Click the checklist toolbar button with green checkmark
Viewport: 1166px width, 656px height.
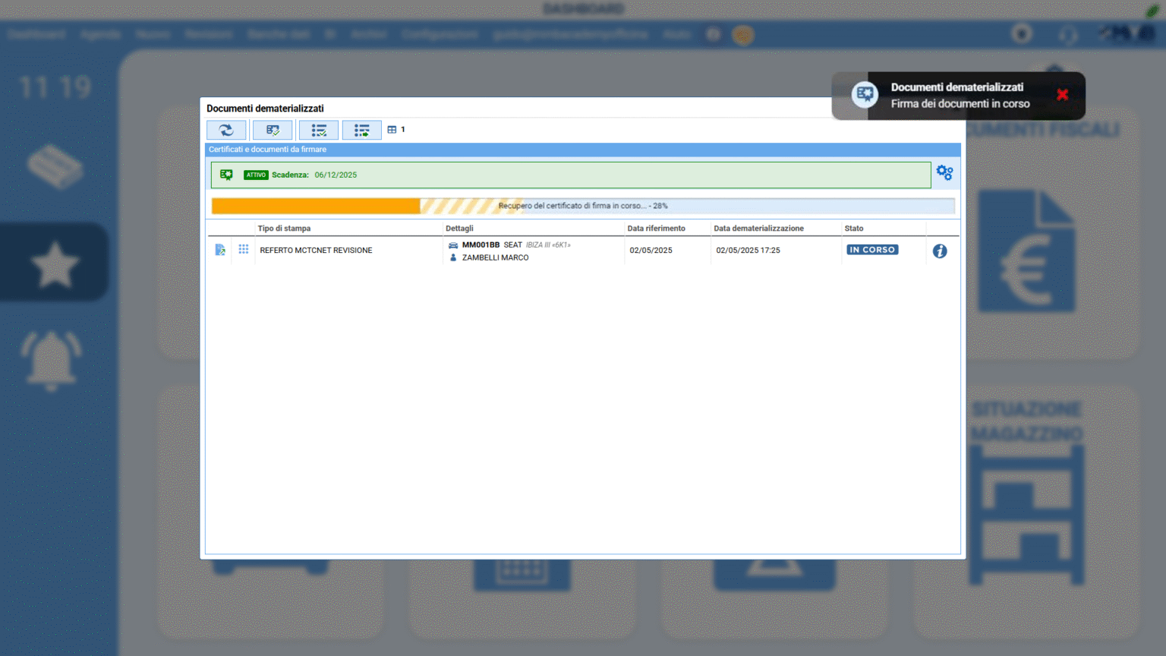pyautogui.click(x=319, y=131)
